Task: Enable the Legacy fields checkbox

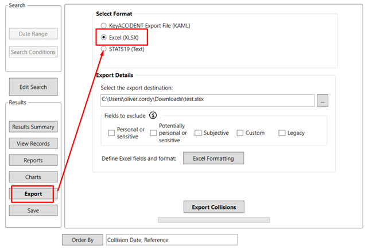Action: point(282,133)
